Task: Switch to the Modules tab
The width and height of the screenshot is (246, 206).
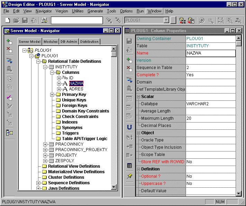Action: (51, 42)
